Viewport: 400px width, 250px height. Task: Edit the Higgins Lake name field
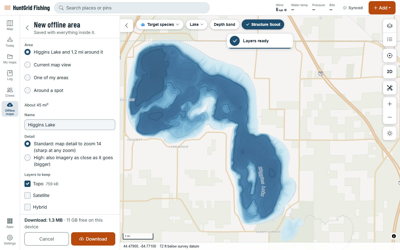tap(70, 125)
